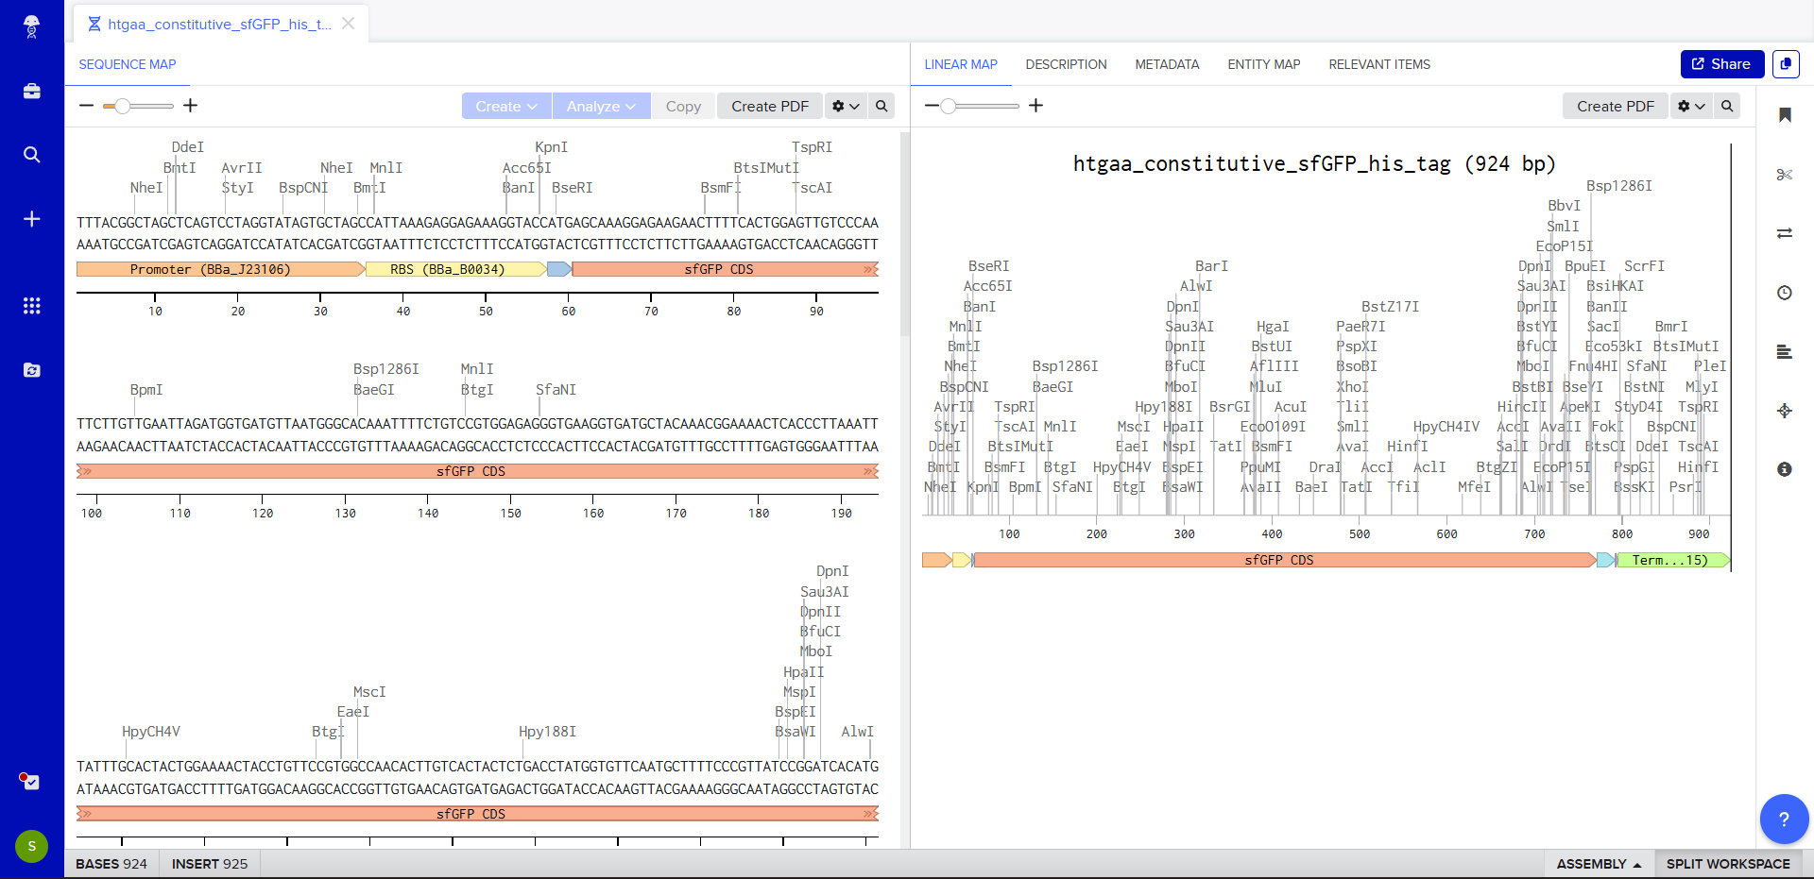Click the blue help question mark button
Image resolution: width=1814 pixels, height=879 pixels.
tap(1784, 819)
